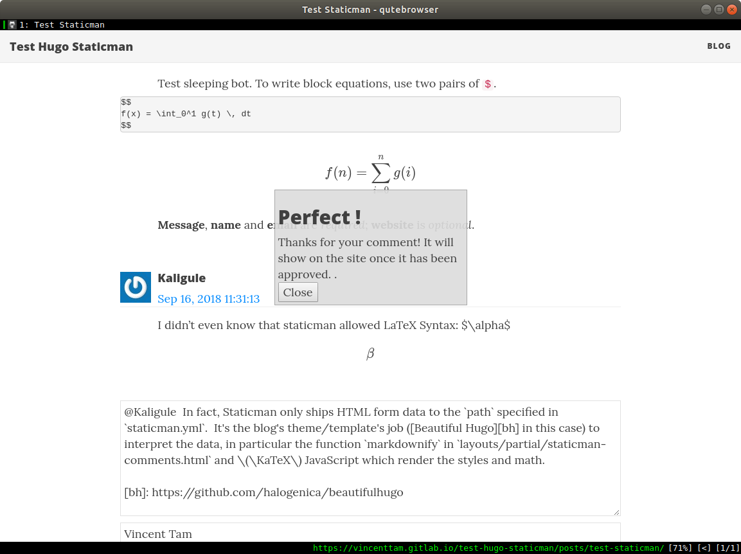Viewport: 741px width, 554px height.
Task: Maximize the qutebrowser window
Action: 719,10
